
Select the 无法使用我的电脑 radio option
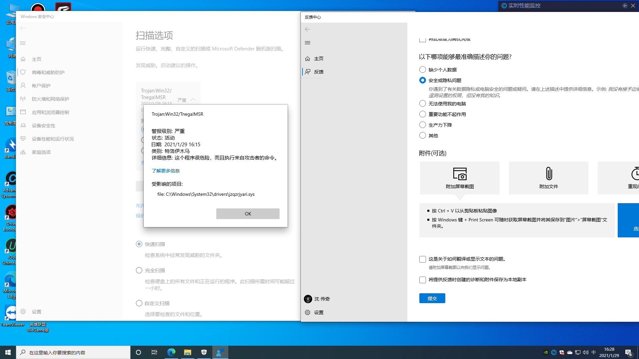(422, 103)
